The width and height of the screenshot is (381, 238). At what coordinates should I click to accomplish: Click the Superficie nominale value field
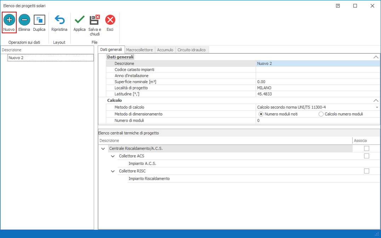[318, 82]
